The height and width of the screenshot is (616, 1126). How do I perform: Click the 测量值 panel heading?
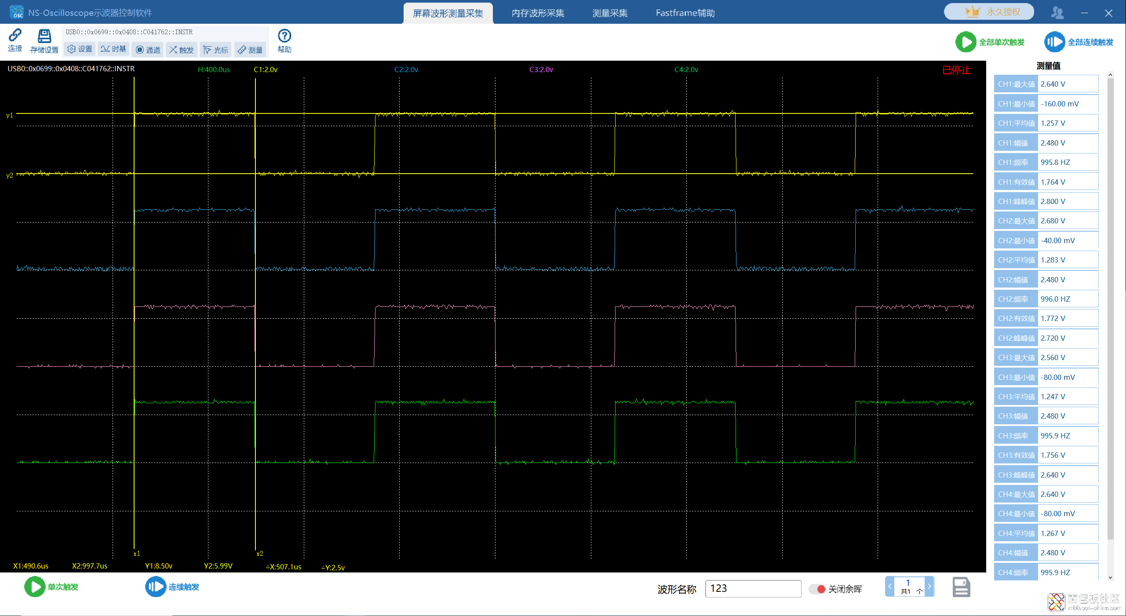coord(1048,66)
